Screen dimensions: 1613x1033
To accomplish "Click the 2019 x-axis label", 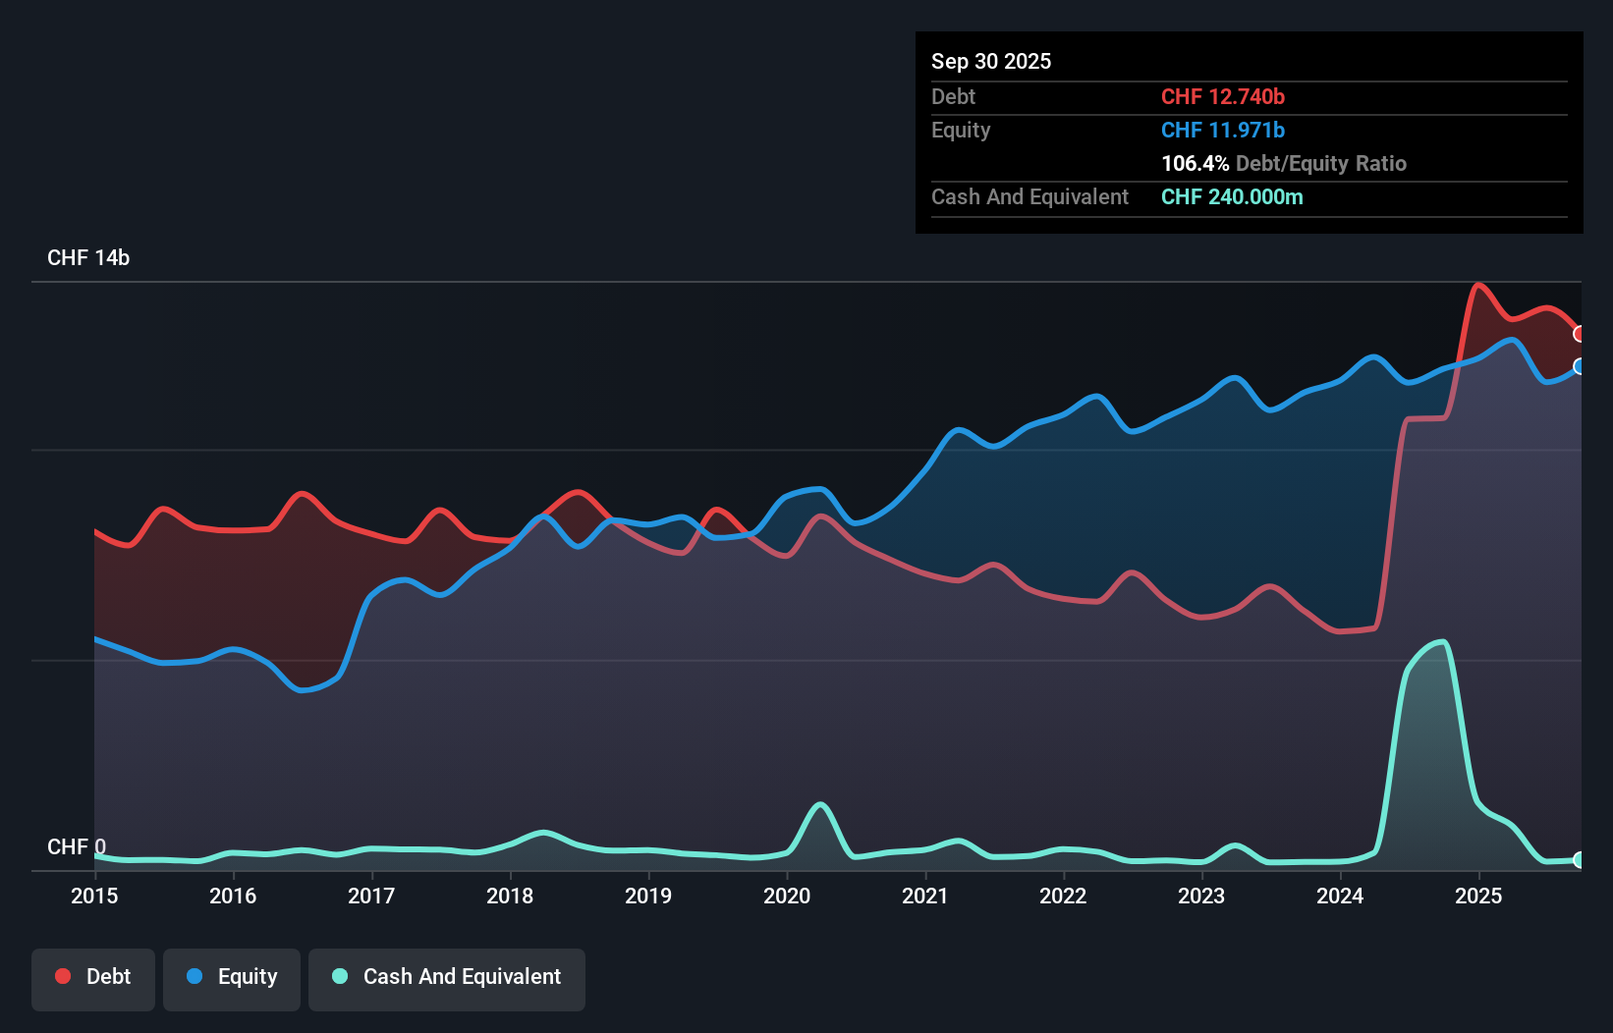I will pos(648,896).
